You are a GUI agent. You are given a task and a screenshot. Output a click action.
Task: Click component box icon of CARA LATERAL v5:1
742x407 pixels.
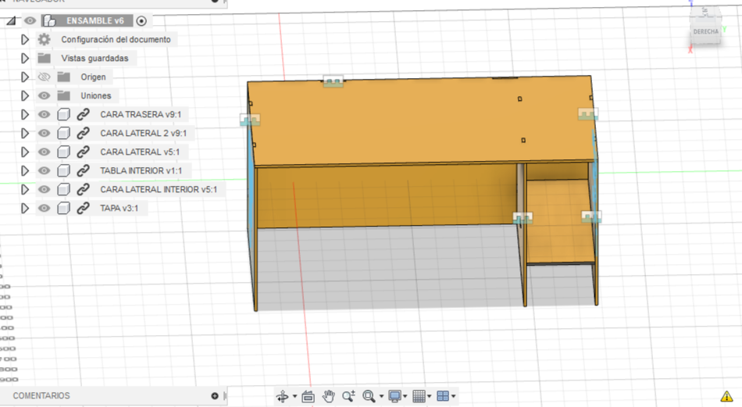[x=63, y=152]
